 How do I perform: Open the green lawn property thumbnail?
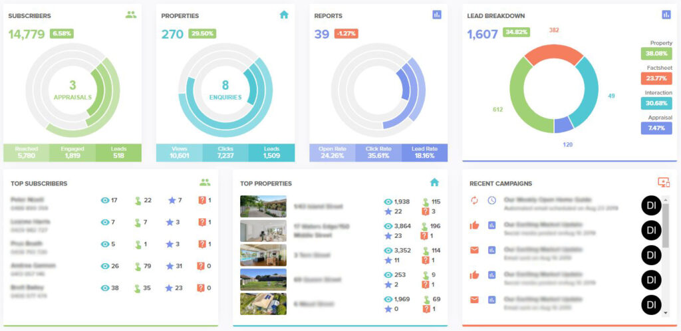pos(263,279)
